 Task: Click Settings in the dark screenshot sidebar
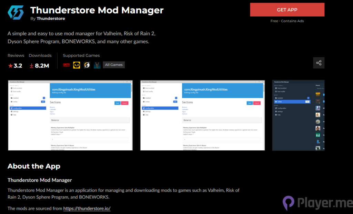click(x=279, y=111)
